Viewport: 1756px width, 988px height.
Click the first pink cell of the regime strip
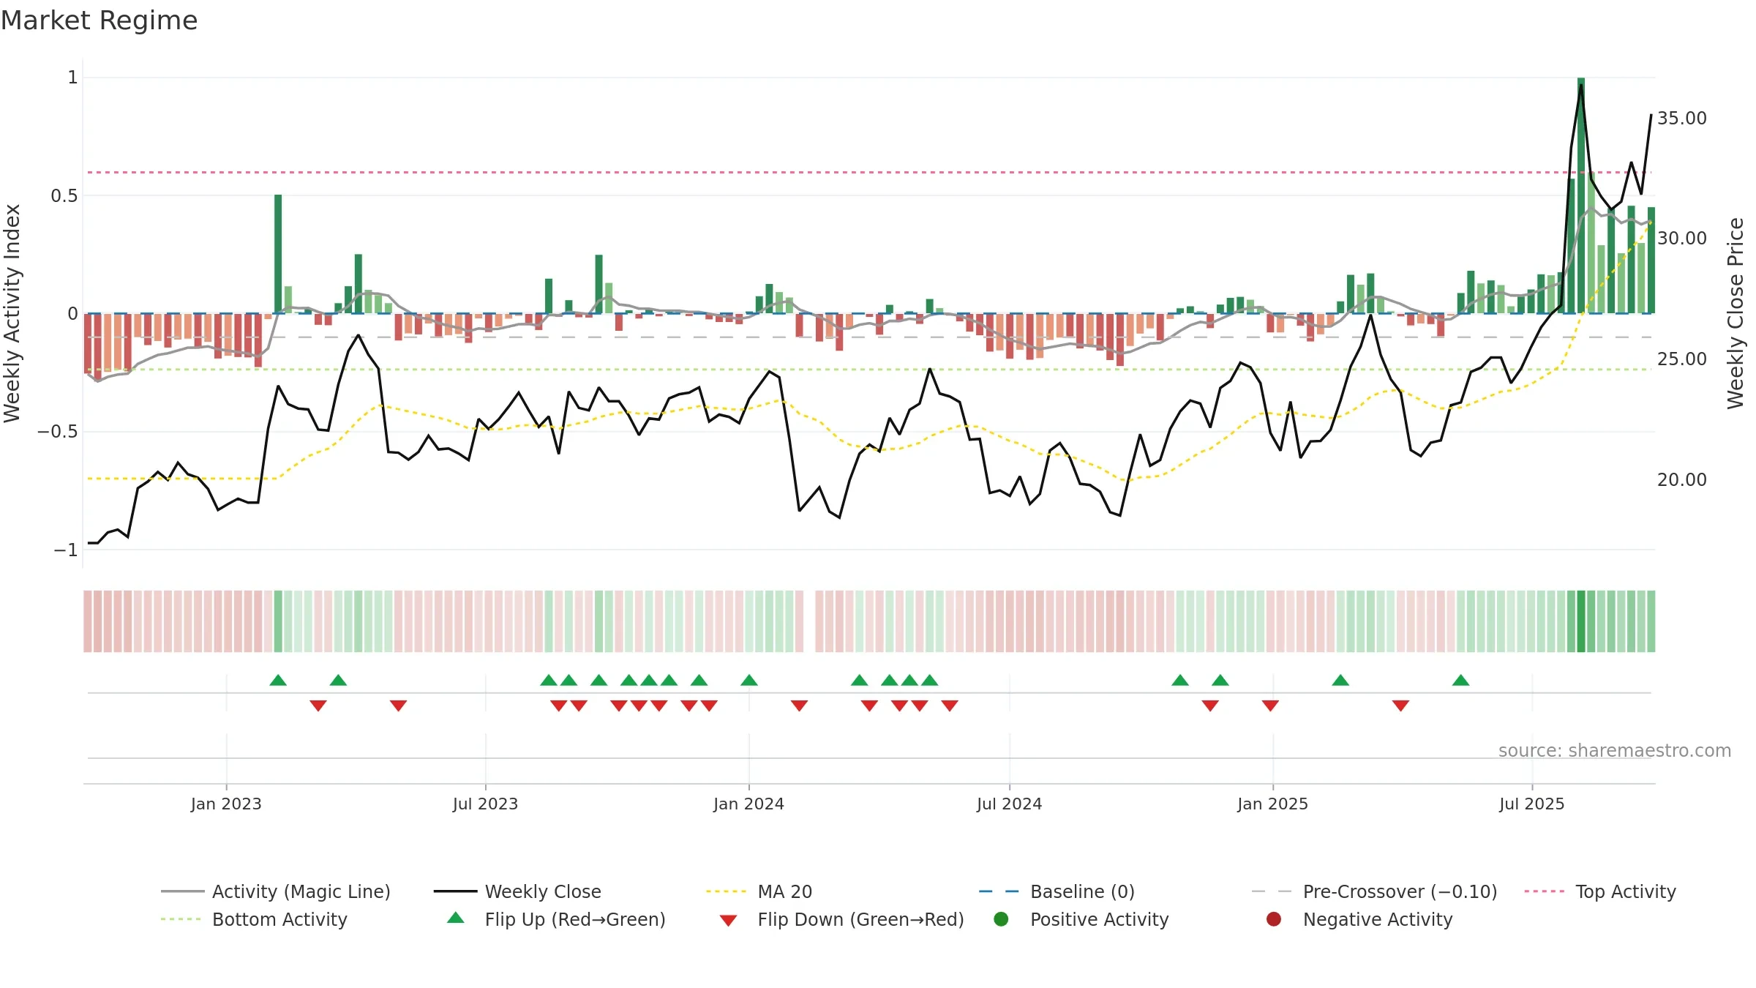click(x=88, y=621)
